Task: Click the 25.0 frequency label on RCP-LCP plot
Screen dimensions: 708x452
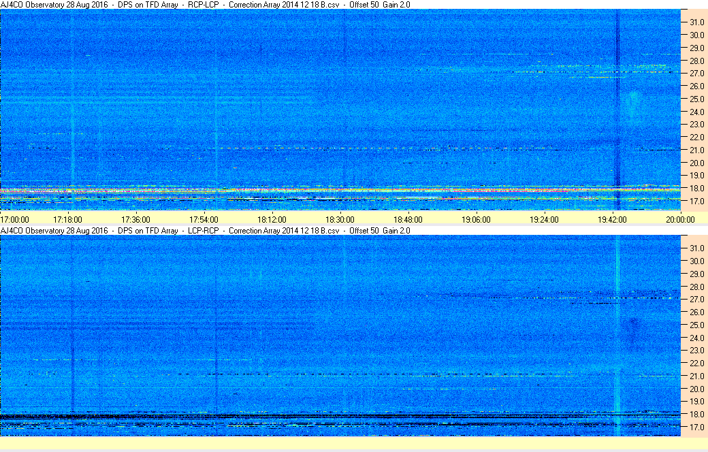Action: [696, 99]
